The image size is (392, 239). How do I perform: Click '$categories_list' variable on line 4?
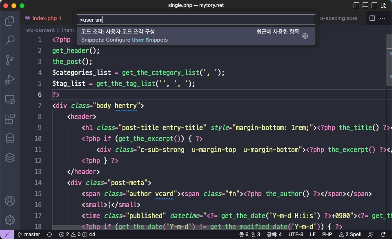click(x=82, y=73)
